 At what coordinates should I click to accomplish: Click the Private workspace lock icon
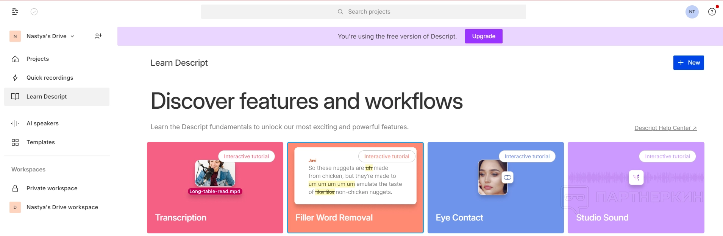point(15,188)
